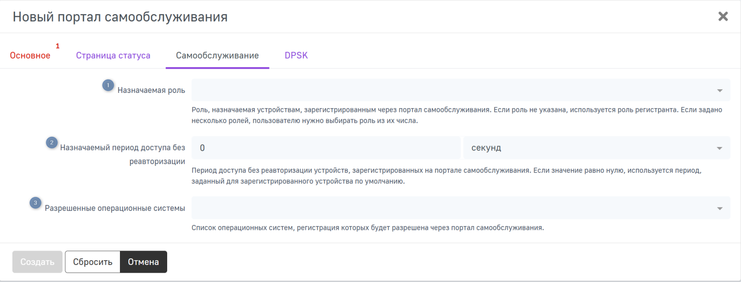This screenshot has height=282, width=741.
Task: Click the red error counter on the Основное tab
Action: [x=57, y=46]
